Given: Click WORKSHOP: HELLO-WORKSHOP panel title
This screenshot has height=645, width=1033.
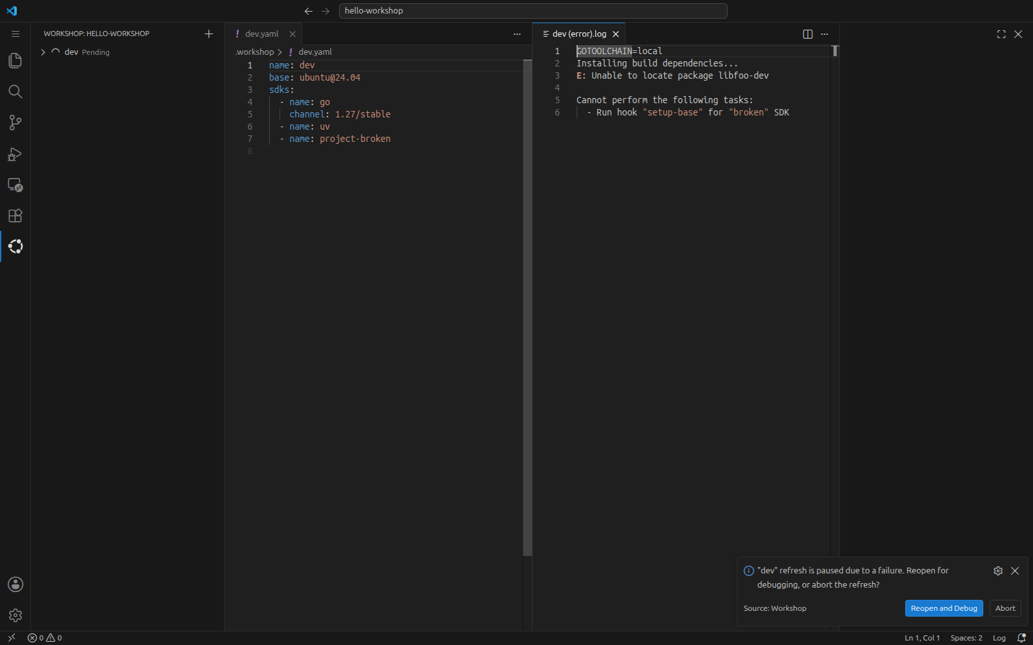Looking at the screenshot, I should pos(96,34).
